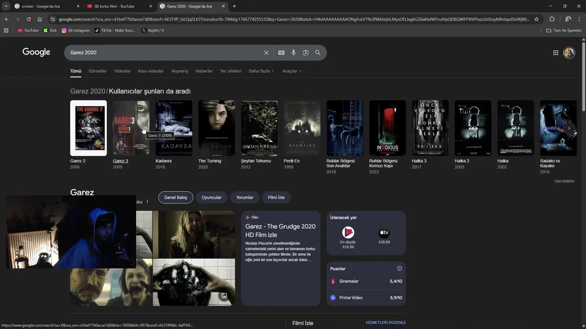The image size is (586, 329).
Task: Open the Kadavra poster thumbnail
Action: [174, 128]
